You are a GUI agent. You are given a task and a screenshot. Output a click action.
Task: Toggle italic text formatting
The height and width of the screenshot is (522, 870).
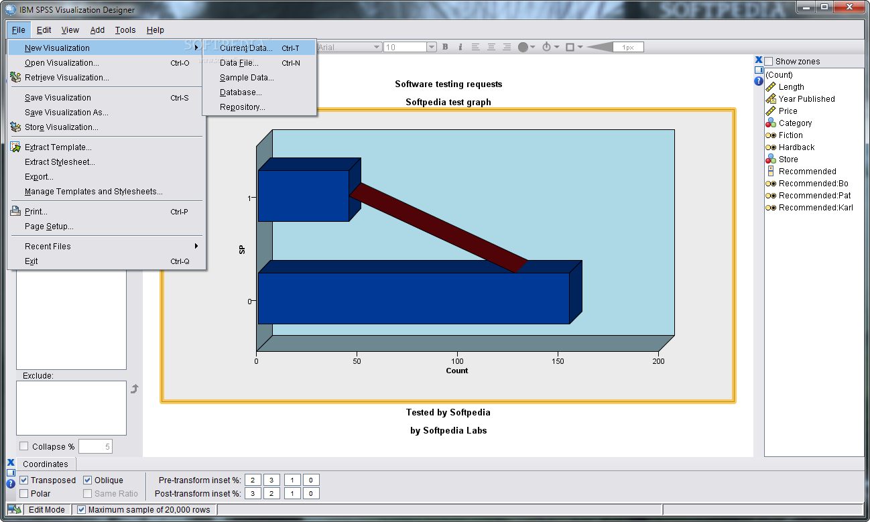pos(460,47)
